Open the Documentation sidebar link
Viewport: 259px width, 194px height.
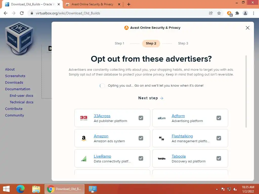(17, 89)
